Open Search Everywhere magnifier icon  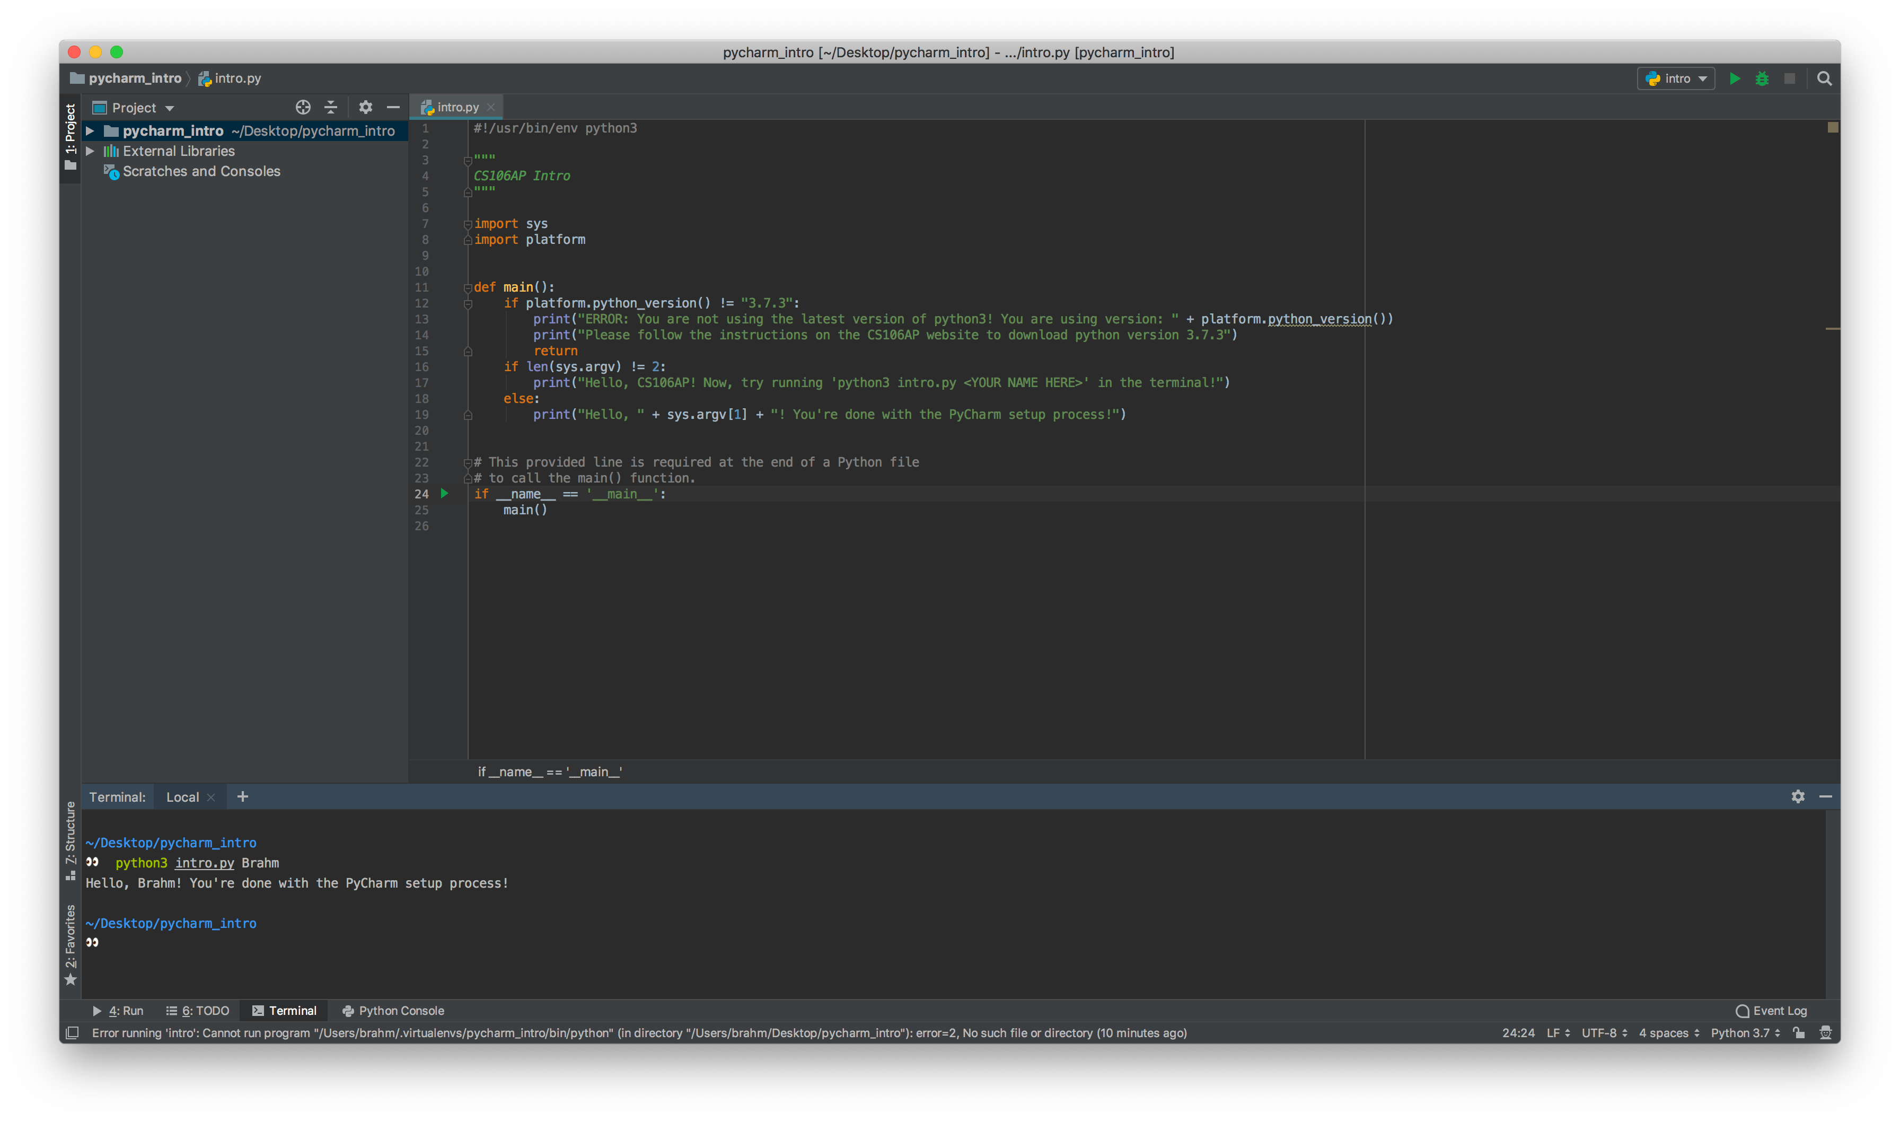tap(1824, 78)
